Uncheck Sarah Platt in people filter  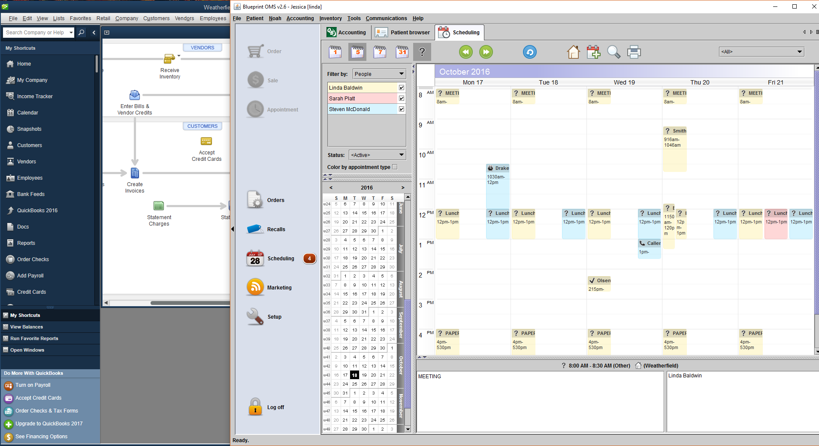[x=402, y=98]
